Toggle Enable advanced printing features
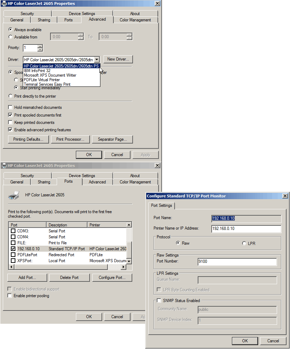 coord(10,130)
